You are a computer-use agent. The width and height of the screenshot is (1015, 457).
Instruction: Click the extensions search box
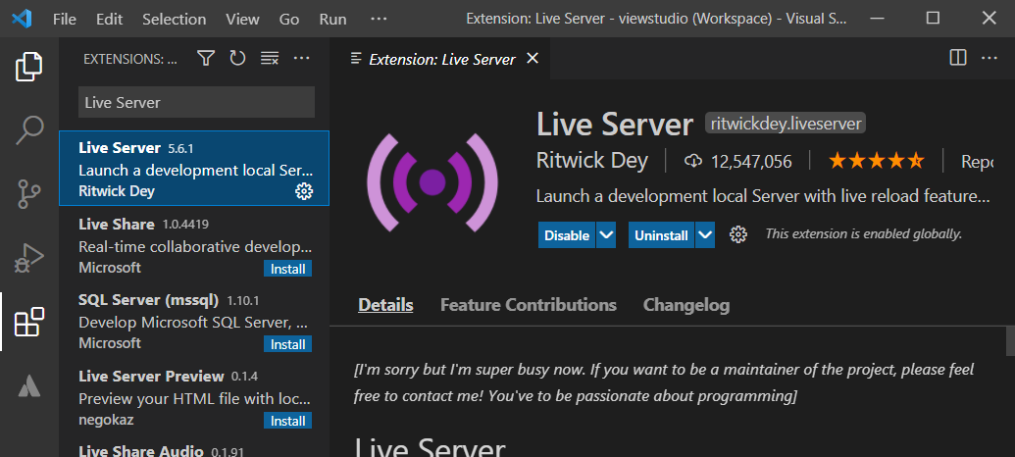click(x=197, y=102)
